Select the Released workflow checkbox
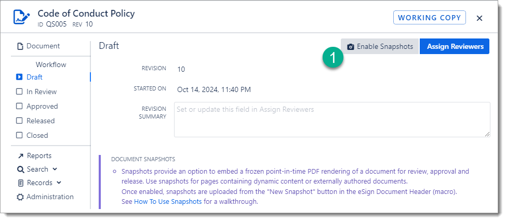The width and height of the screenshot is (506, 221). click(19, 121)
